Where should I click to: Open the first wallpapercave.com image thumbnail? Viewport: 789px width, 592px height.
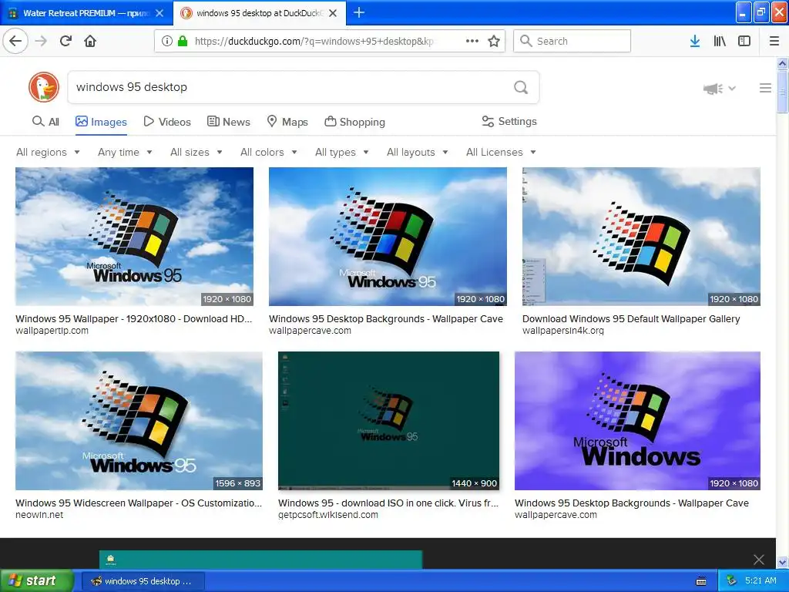(x=388, y=237)
